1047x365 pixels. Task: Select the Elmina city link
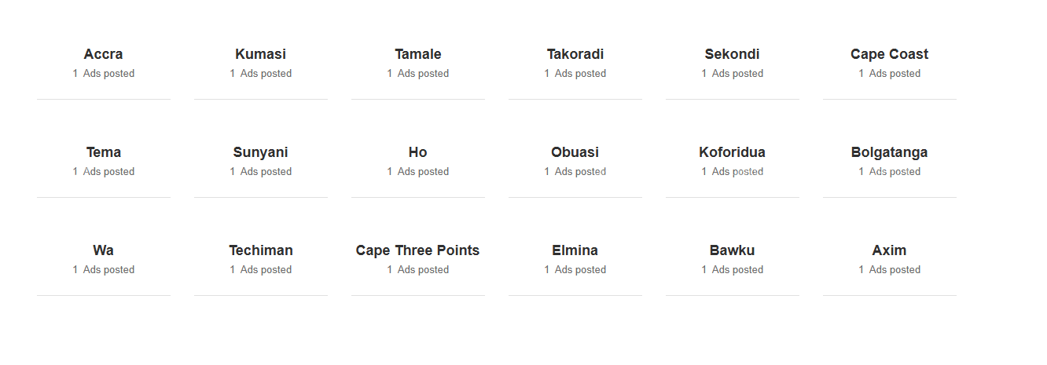[x=575, y=250]
